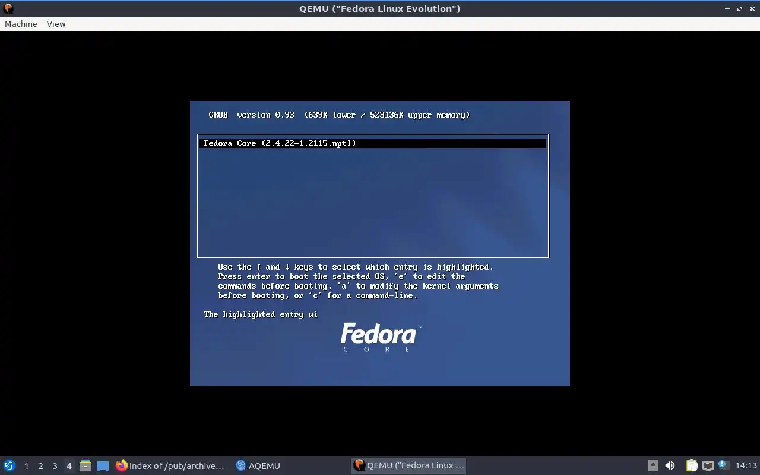This screenshot has width=760, height=475.
Task: Switch to Firefox Index of /pub/archive window
Action: pos(170,465)
